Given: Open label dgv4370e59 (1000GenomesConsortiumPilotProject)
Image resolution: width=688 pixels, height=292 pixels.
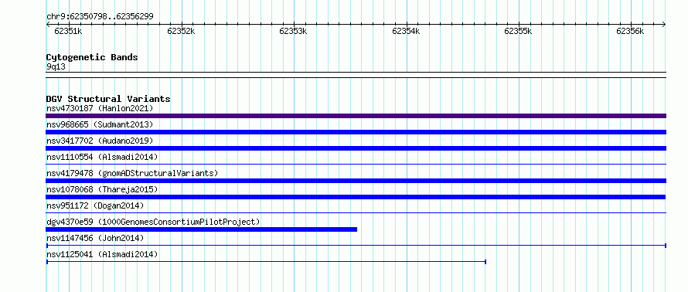Looking at the screenshot, I should click(153, 222).
